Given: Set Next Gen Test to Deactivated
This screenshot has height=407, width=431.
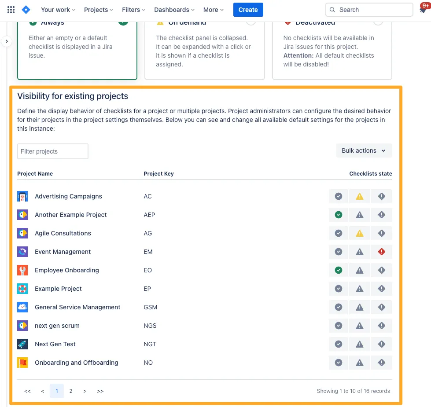Looking at the screenshot, I should tap(382, 344).
